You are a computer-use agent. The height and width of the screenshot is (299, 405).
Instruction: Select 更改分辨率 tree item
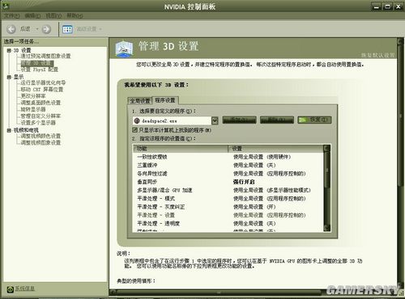33,96
